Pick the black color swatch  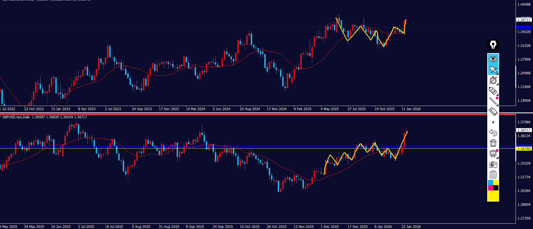tap(496, 188)
